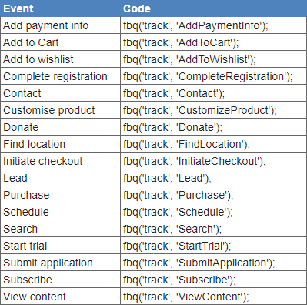Select the Add to Cart event cell
Image resolution: width=307 pixels, height=305 pixels.
pos(60,42)
